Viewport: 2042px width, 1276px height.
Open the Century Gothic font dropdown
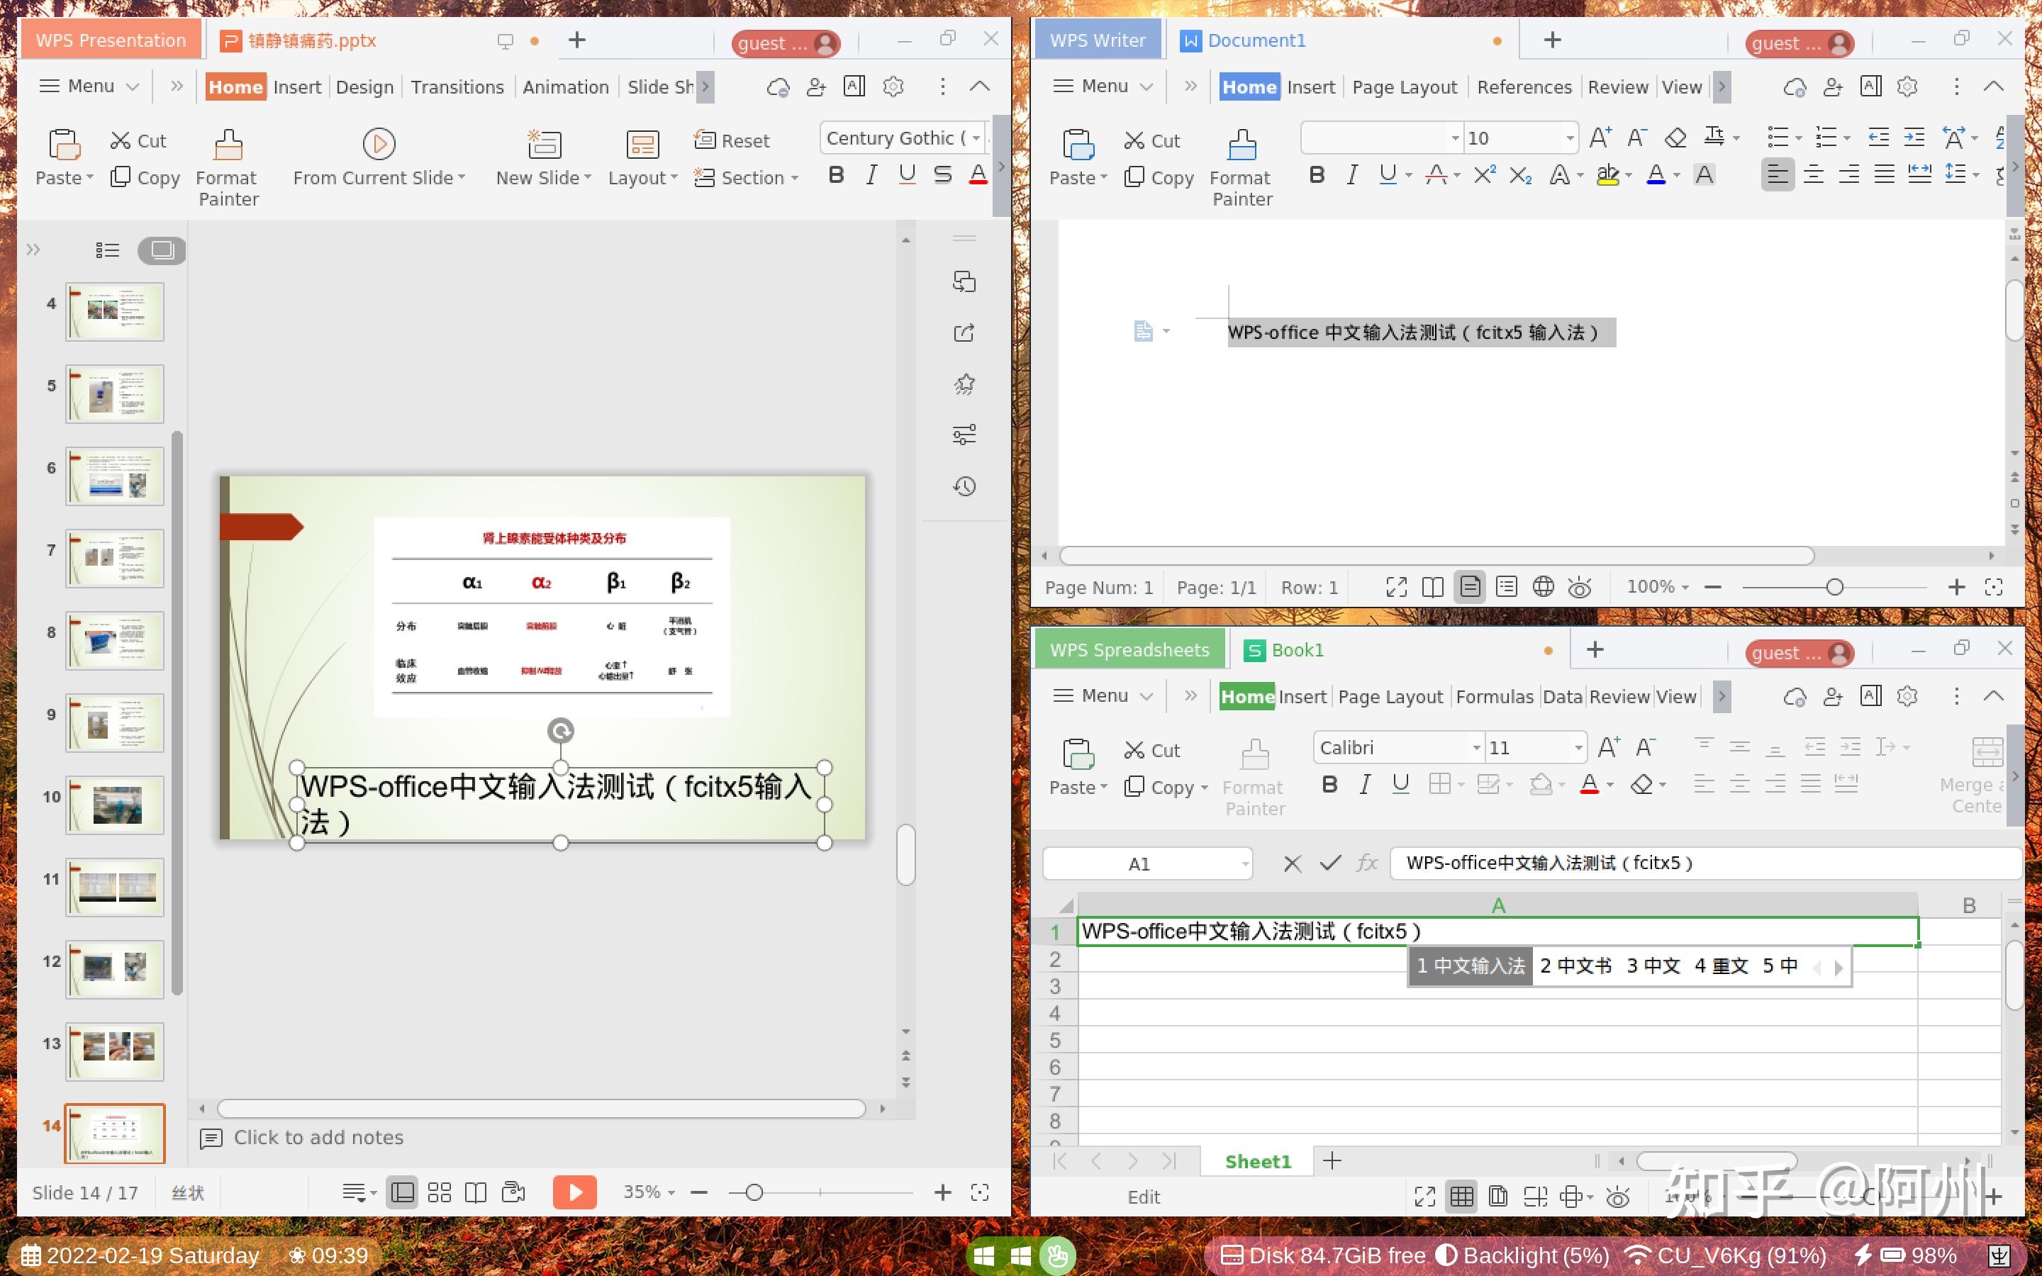pos(977,138)
